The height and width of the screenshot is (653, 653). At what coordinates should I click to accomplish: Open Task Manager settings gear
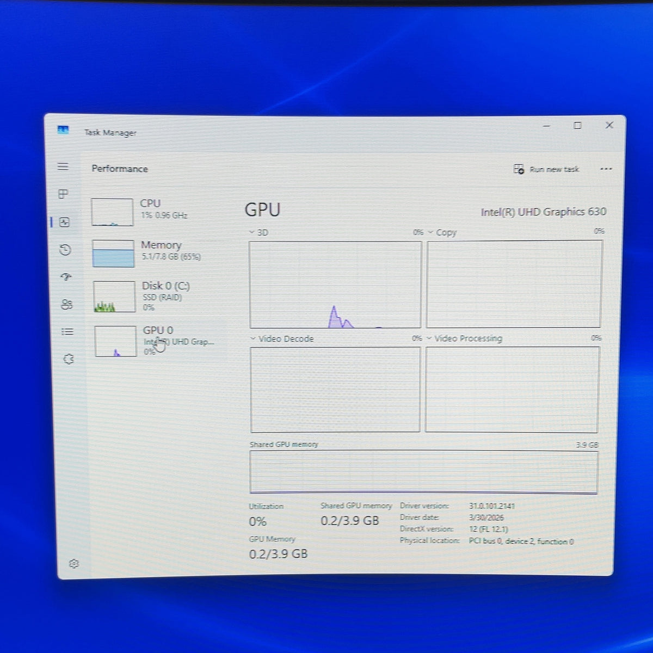tap(74, 564)
